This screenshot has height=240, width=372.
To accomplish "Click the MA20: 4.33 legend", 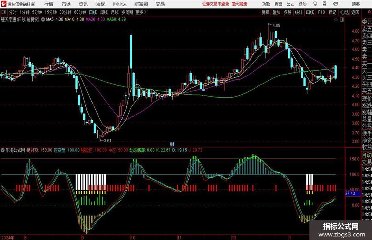I will click(95, 19).
